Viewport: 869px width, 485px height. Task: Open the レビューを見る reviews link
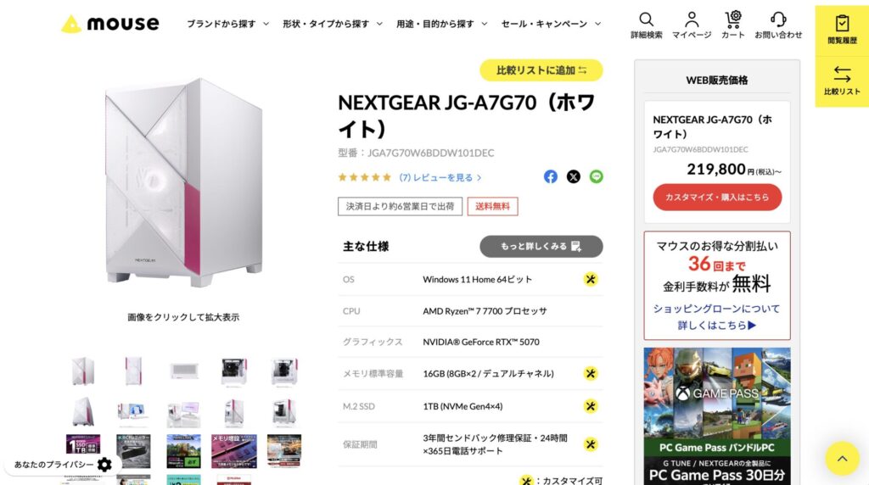(441, 177)
